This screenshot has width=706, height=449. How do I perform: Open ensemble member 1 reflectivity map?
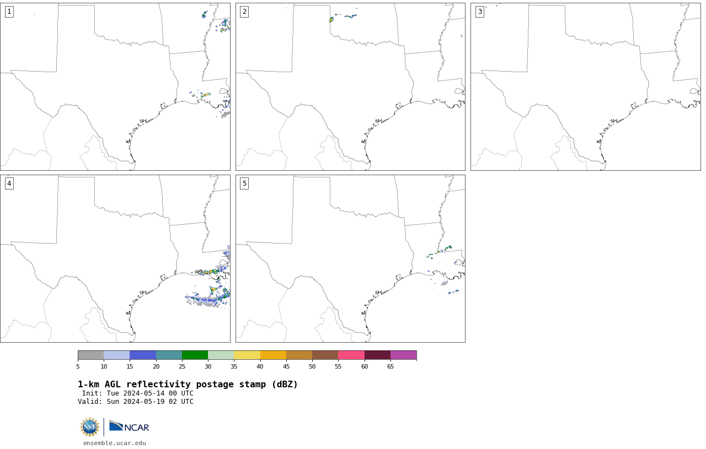pyautogui.click(x=115, y=86)
